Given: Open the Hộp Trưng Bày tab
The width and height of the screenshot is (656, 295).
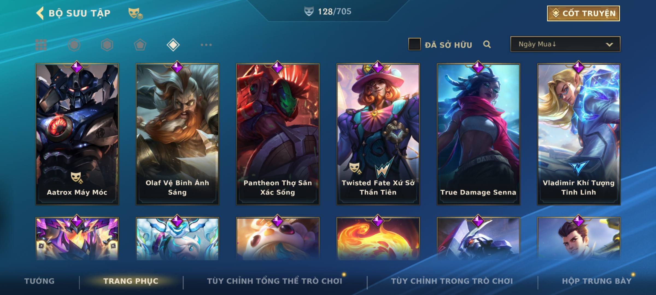Looking at the screenshot, I should 597,281.
